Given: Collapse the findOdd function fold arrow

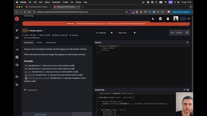Looking at the screenshot, I should click(x=98, y=46).
